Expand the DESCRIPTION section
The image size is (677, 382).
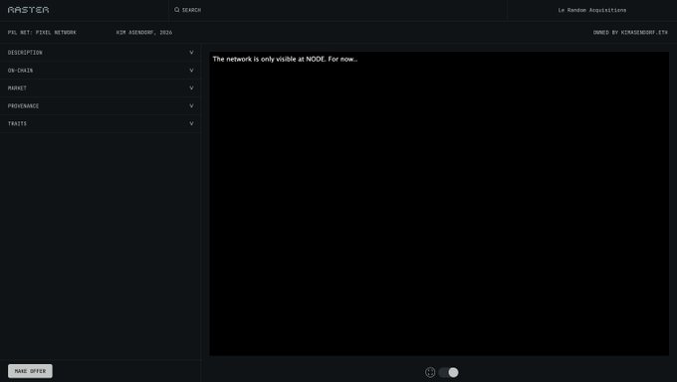point(101,53)
